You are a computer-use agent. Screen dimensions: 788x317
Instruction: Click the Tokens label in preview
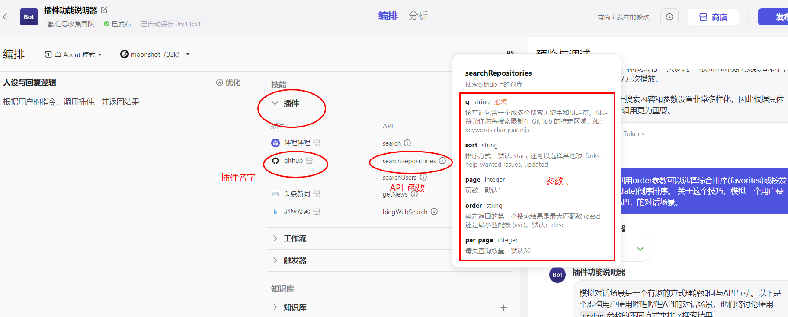point(634,134)
